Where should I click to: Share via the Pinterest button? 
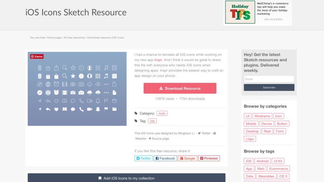pyautogui.click(x=209, y=158)
